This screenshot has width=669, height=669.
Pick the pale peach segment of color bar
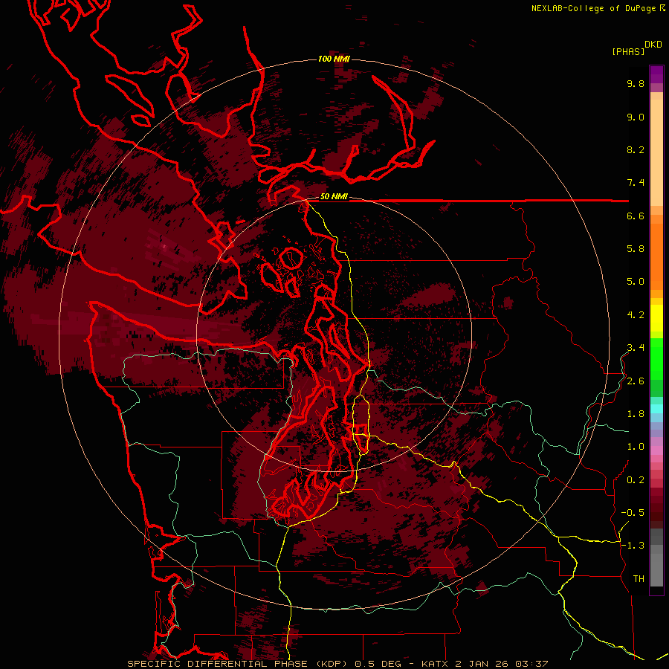(x=656, y=152)
